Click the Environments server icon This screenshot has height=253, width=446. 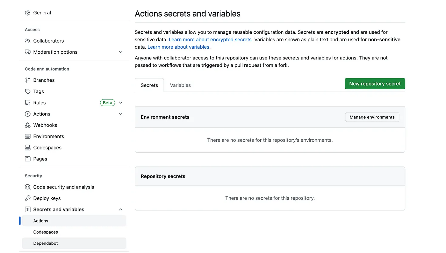point(28,136)
